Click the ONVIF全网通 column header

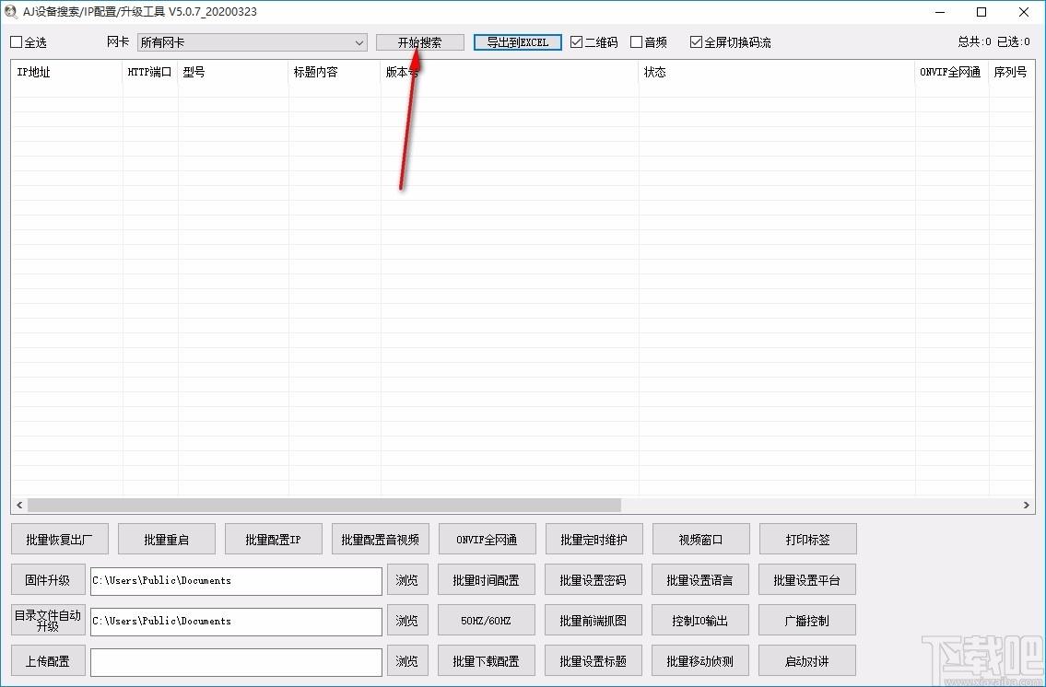pos(952,73)
